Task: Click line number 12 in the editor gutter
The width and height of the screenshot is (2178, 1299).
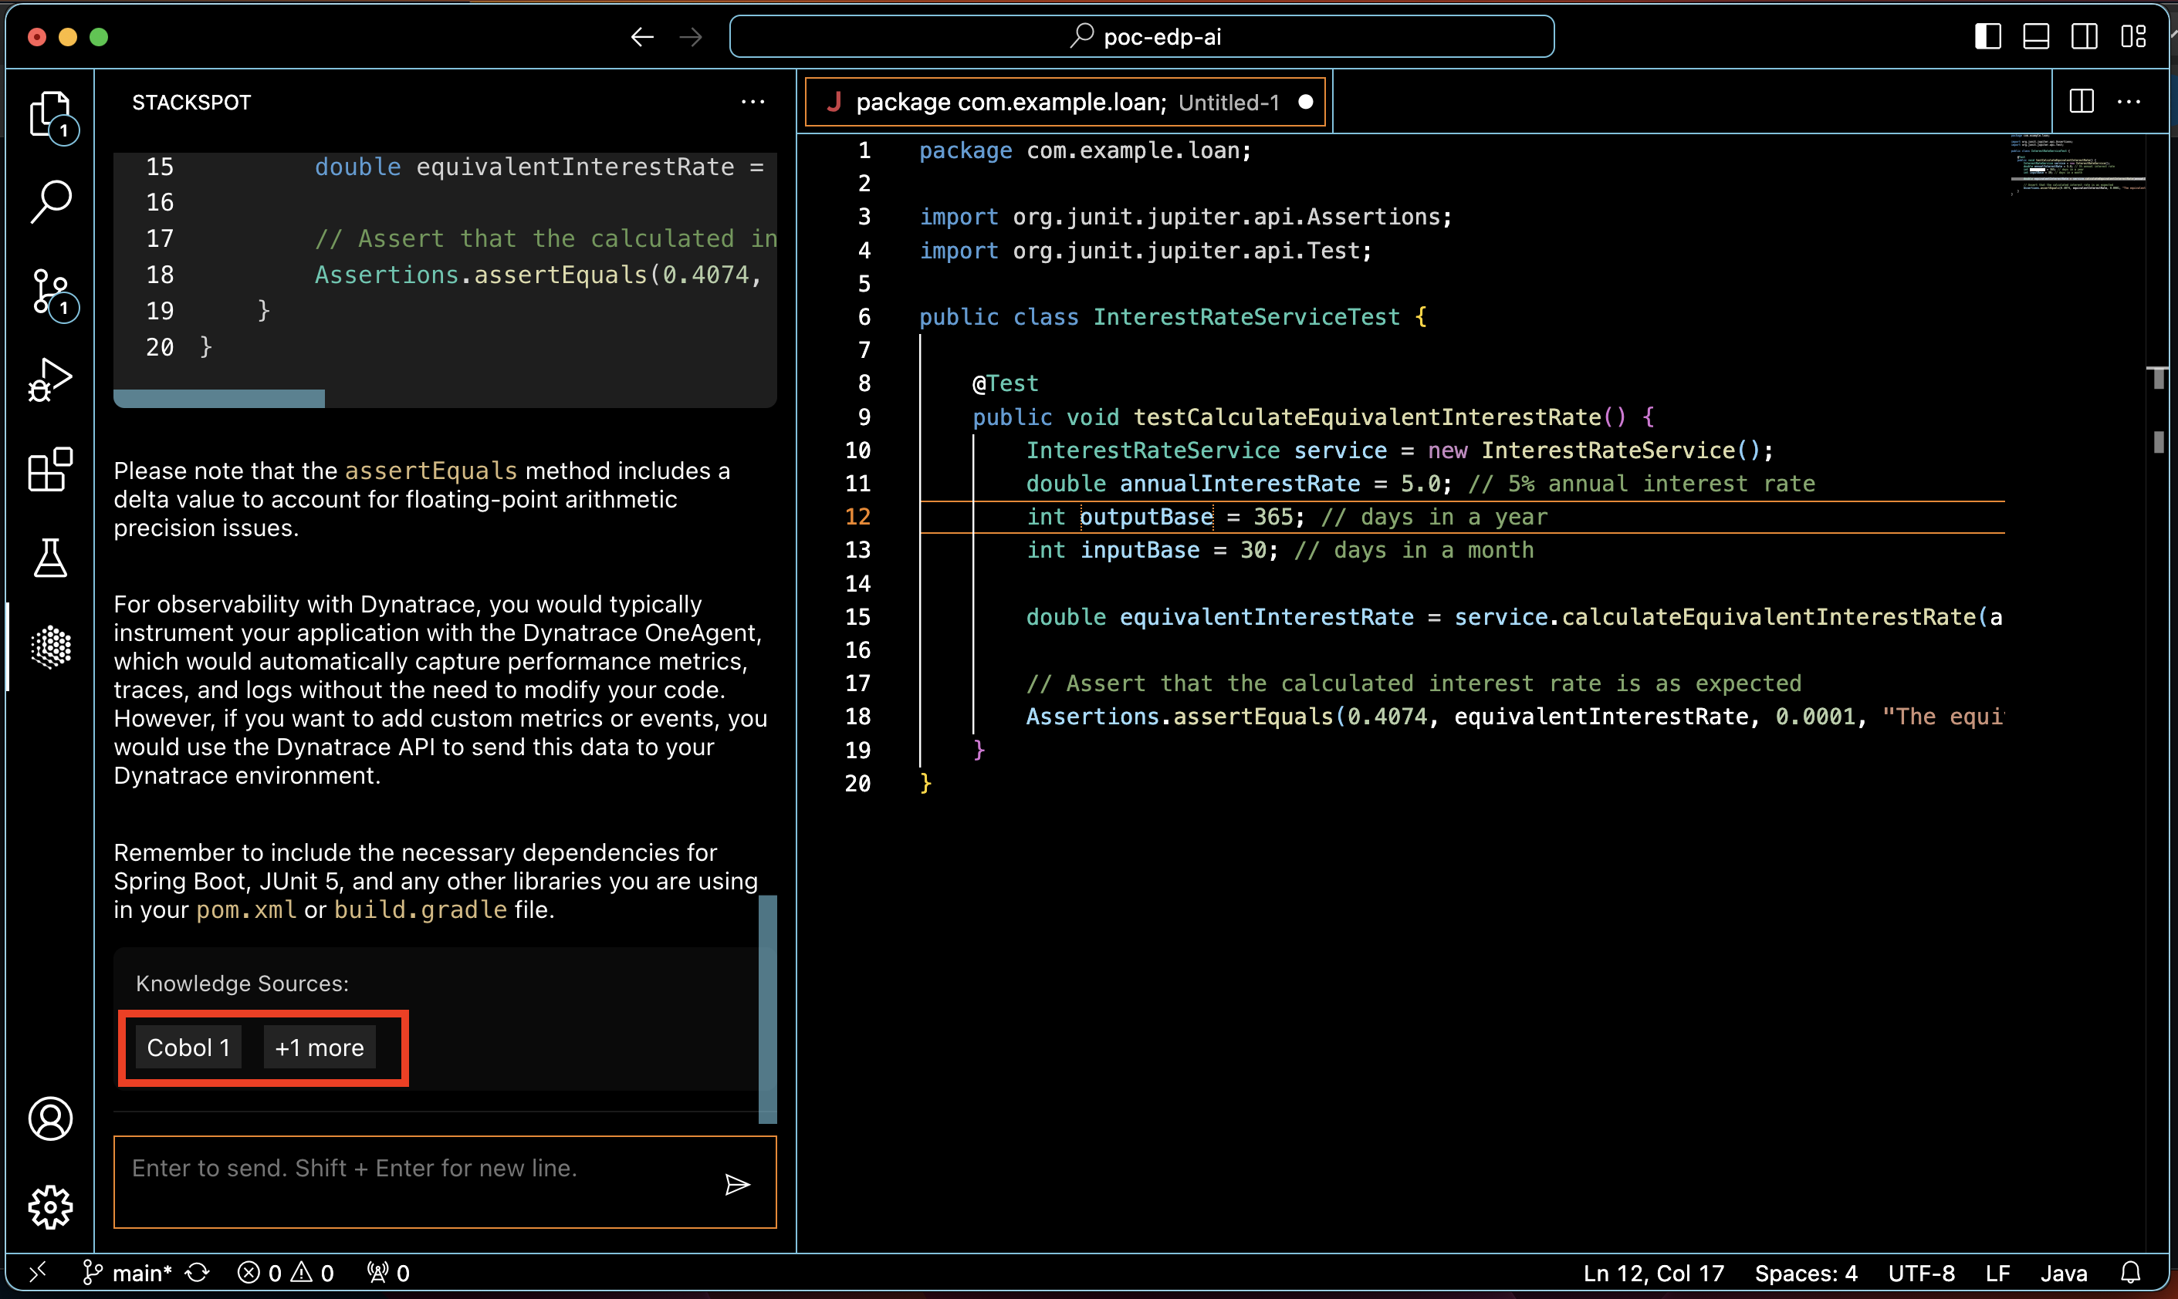Action: (x=857, y=517)
